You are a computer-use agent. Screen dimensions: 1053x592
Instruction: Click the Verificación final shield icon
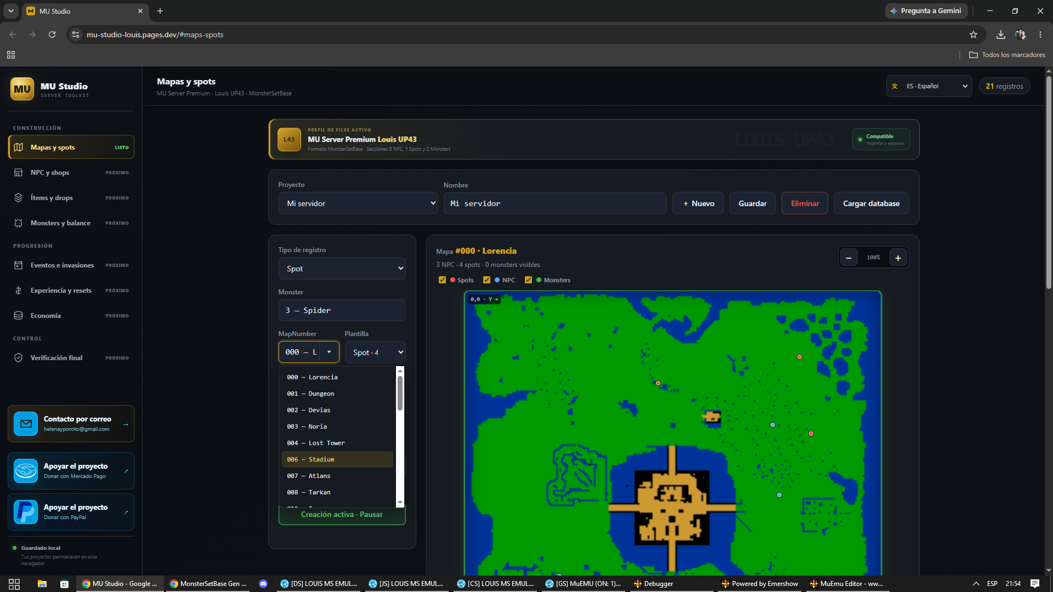pos(19,358)
